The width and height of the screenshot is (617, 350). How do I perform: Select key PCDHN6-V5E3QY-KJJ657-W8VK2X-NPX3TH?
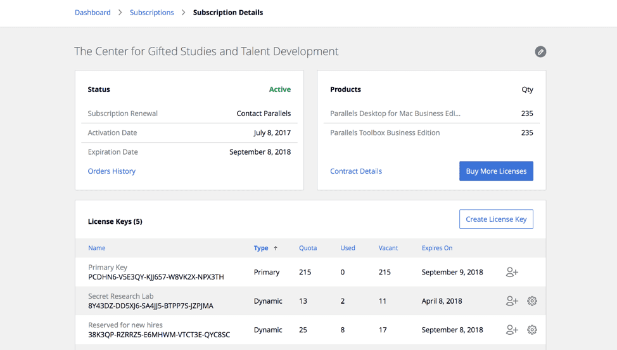[x=156, y=277]
